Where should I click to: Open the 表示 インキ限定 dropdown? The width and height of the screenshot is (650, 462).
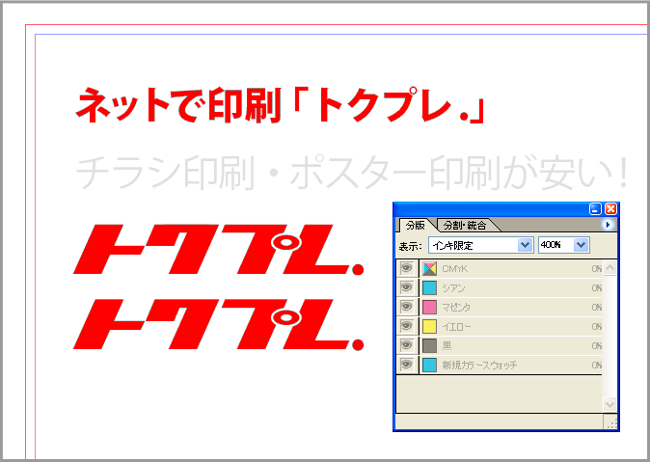[x=480, y=245]
